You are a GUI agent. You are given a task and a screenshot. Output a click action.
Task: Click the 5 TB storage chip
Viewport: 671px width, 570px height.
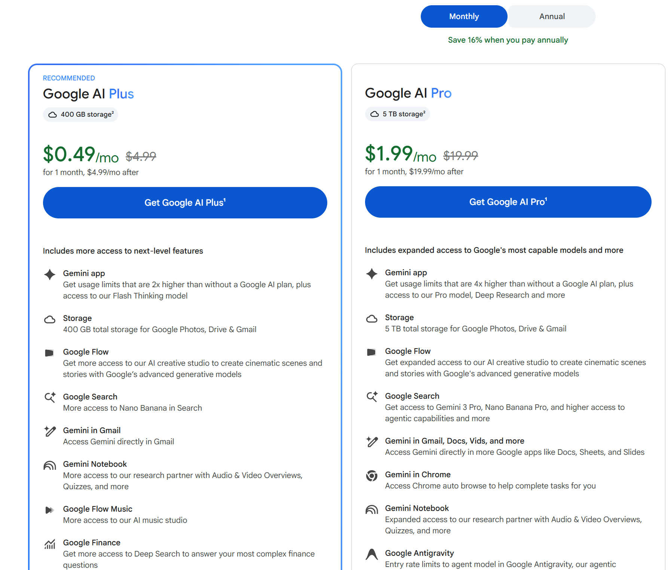[397, 114]
